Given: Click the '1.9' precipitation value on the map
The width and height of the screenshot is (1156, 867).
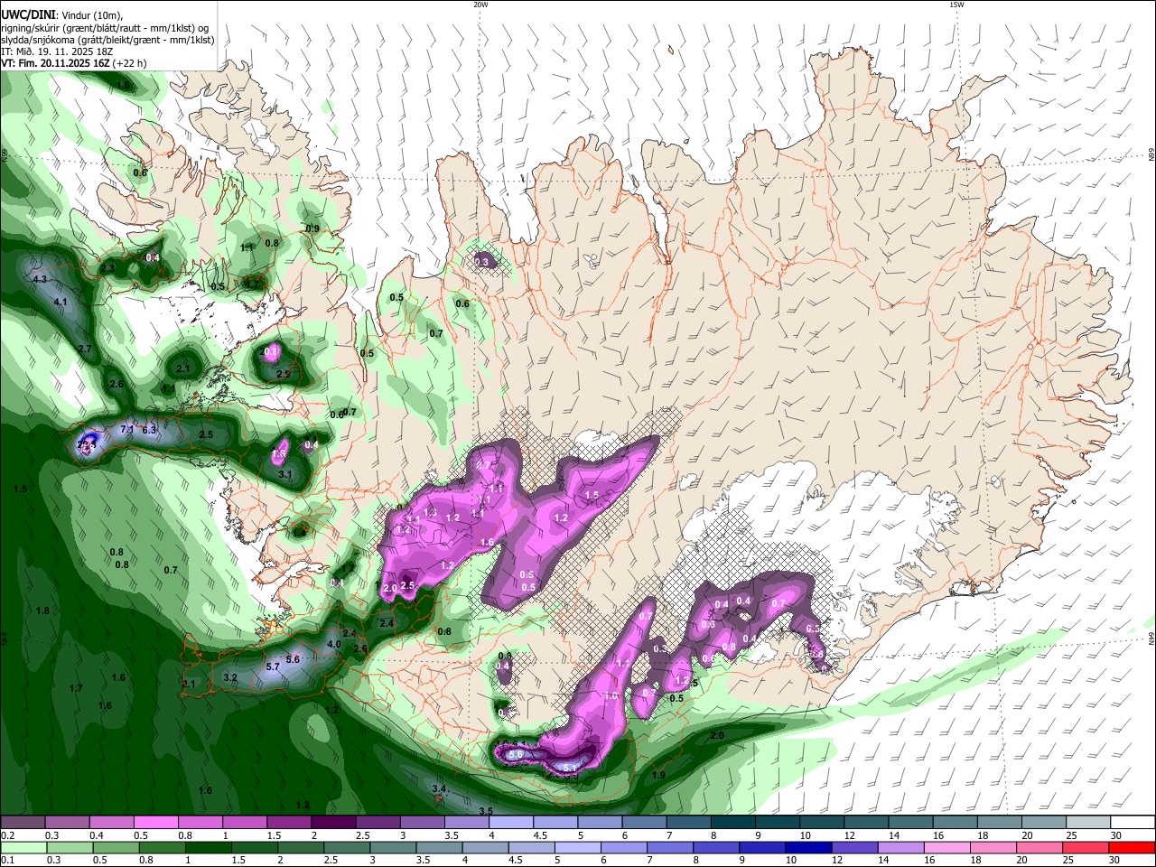Looking at the screenshot, I should pyautogui.click(x=658, y=775).
